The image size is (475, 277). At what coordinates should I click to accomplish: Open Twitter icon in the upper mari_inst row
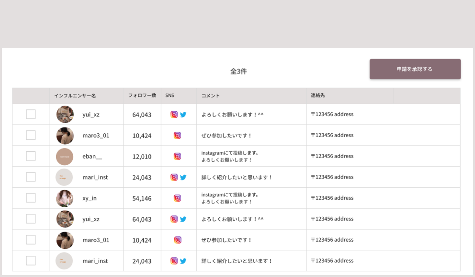pos(183,177)
